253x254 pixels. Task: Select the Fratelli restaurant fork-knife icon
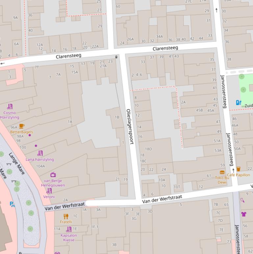pyautogui.click(x=66, y=216)
